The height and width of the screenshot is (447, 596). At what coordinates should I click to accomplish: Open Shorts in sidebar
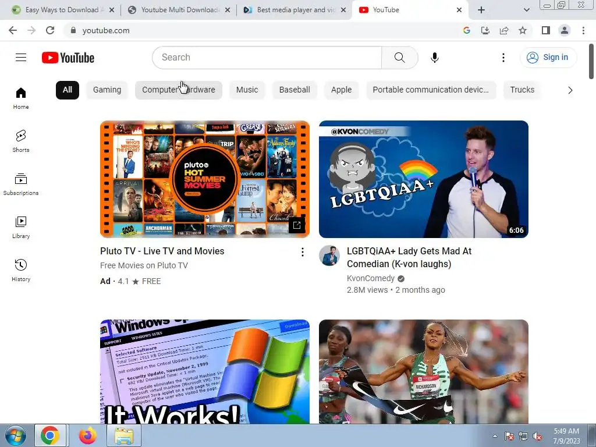click(21, 141)
